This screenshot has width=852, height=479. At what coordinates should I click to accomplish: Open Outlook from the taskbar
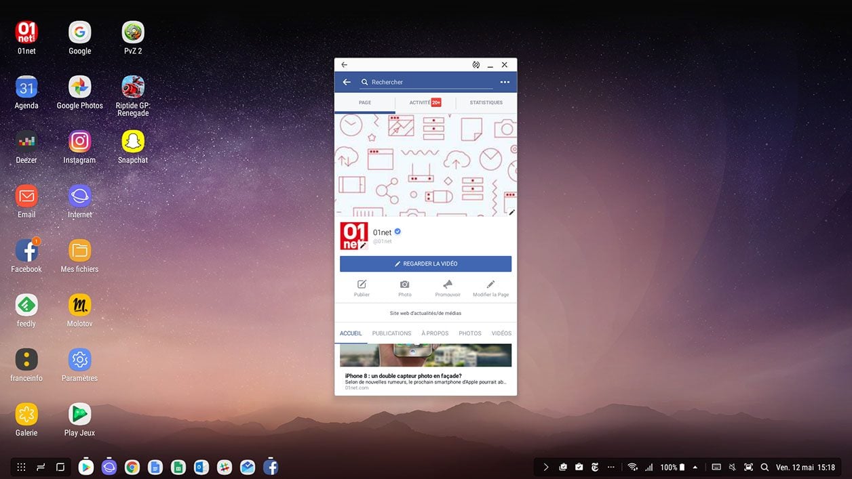201,467
